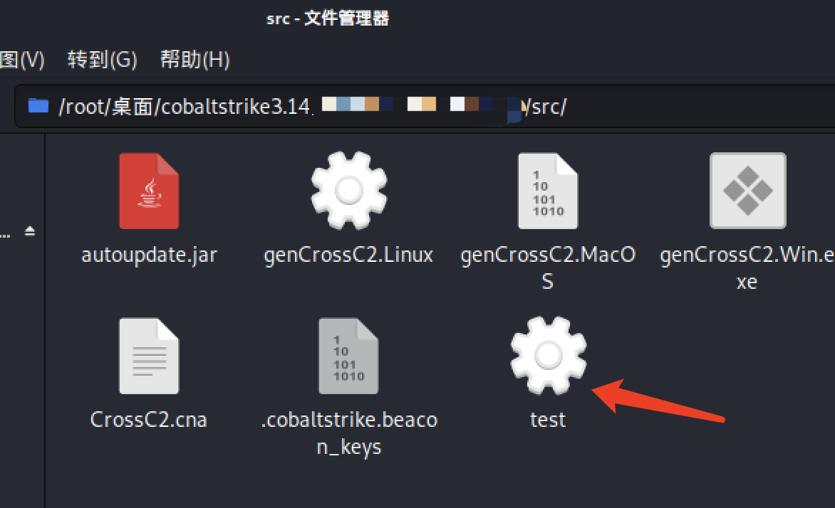Open the CrossC2.cna script
835x508 pixels.
149,356
